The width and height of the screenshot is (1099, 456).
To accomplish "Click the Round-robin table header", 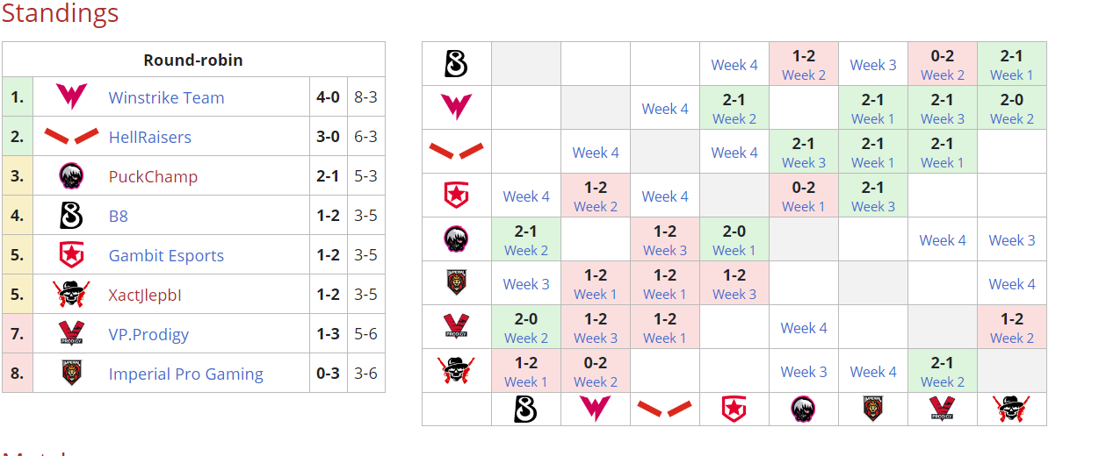I will tap(193, 61).
